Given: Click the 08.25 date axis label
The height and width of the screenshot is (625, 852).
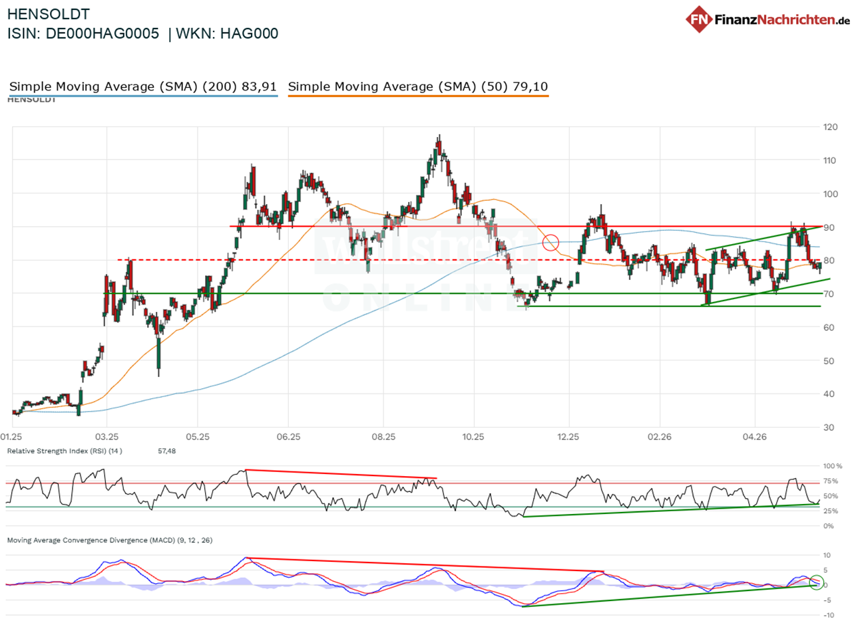Looking at the screenshot, I should pyautogui.click(x=383, y=437).
